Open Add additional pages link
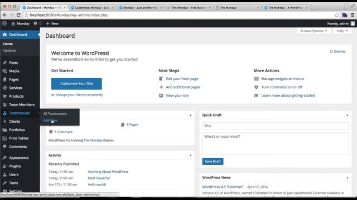 (183, 87)
